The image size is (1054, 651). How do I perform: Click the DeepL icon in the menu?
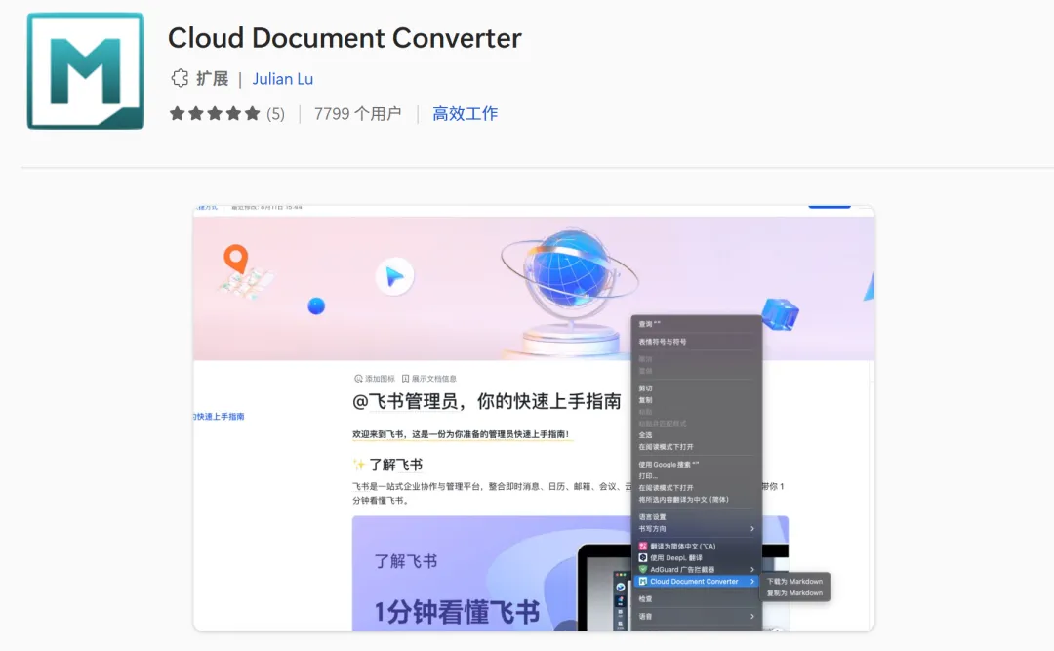[642, 557]
